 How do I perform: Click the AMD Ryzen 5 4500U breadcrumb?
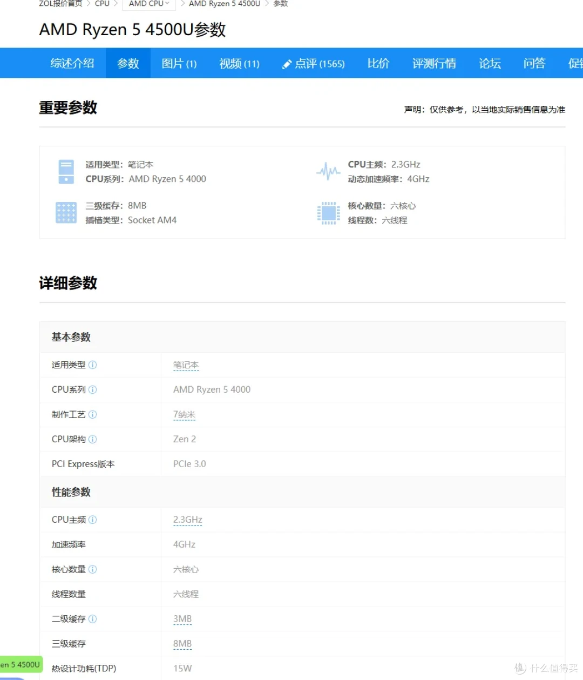tap(225, 4)
